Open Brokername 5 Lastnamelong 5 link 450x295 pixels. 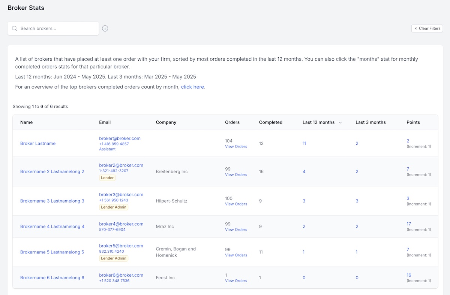point(52,252)
